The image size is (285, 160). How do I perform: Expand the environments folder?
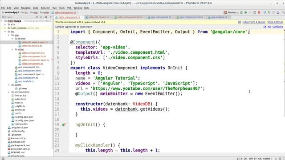[x=9, y=92]
